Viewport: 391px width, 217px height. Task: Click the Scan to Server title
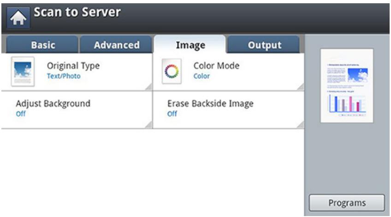tap(77, 12)
